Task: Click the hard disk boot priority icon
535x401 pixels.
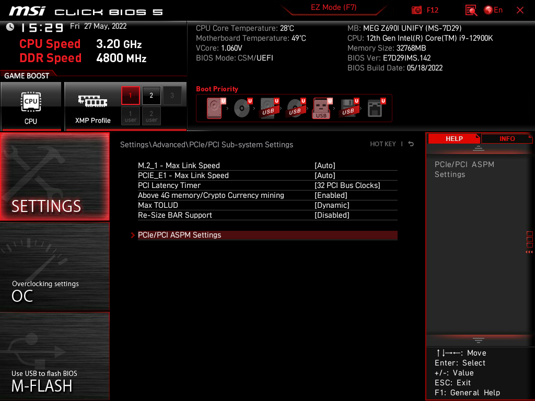Action: (x=216, y=108)
